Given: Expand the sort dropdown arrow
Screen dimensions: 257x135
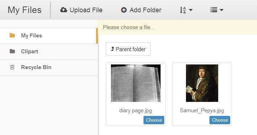Looking at the screenshot, I should tap(191, 10).
